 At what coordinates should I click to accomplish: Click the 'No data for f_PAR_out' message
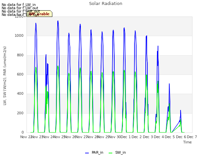tap(21, 11)
